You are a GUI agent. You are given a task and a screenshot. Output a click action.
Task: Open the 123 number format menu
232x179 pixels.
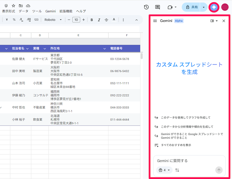[x=36, y=20]
